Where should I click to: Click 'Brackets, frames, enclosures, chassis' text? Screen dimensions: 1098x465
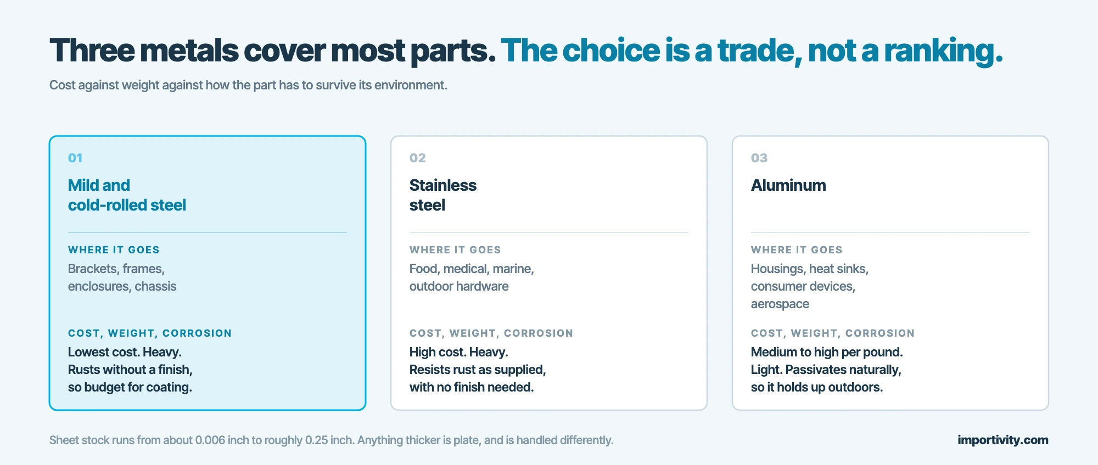click(x=122, y=277)
